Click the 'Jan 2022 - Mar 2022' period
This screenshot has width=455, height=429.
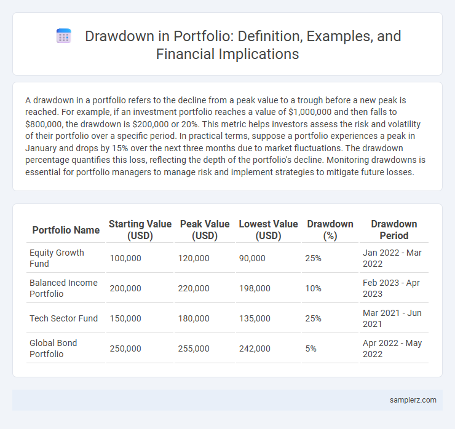point(392,258)
